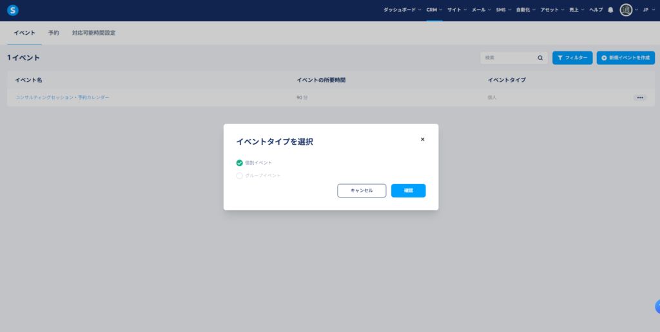Switch to the 対応可能時間設定 tab
The height and width of the screenshot is (332, 660).
(x=93, y=33)
